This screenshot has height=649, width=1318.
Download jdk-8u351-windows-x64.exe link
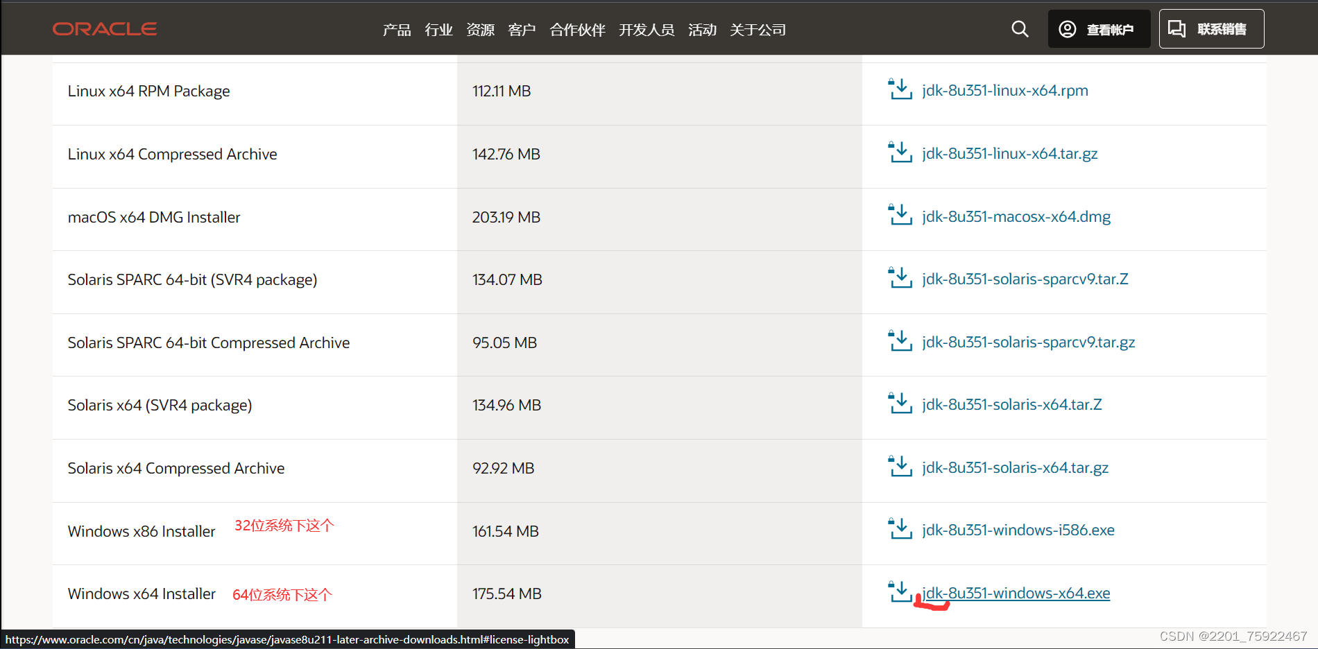(x=1016, y=593)
